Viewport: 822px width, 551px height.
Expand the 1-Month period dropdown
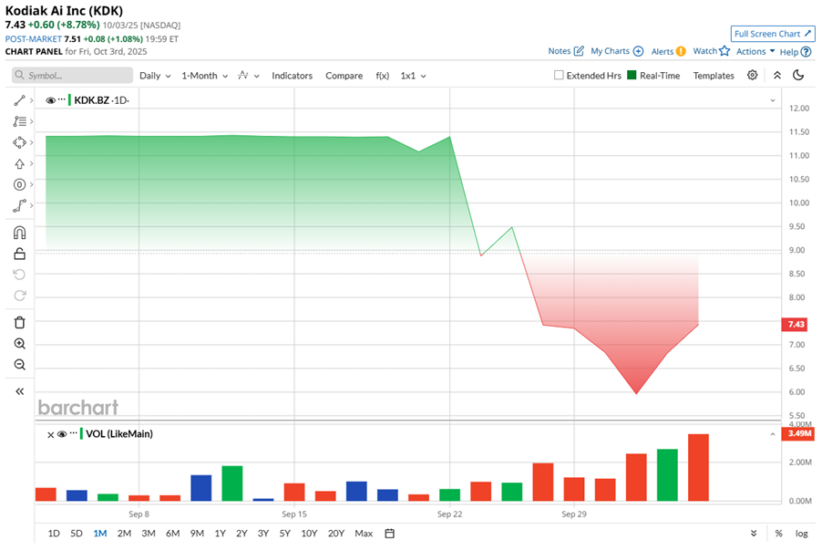click(x=204, y=76)
